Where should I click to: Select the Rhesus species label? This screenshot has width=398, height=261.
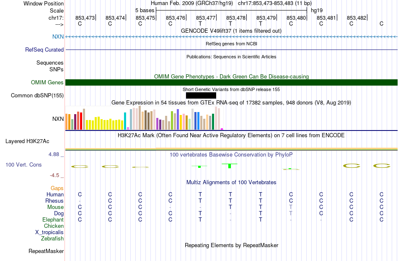54,201
